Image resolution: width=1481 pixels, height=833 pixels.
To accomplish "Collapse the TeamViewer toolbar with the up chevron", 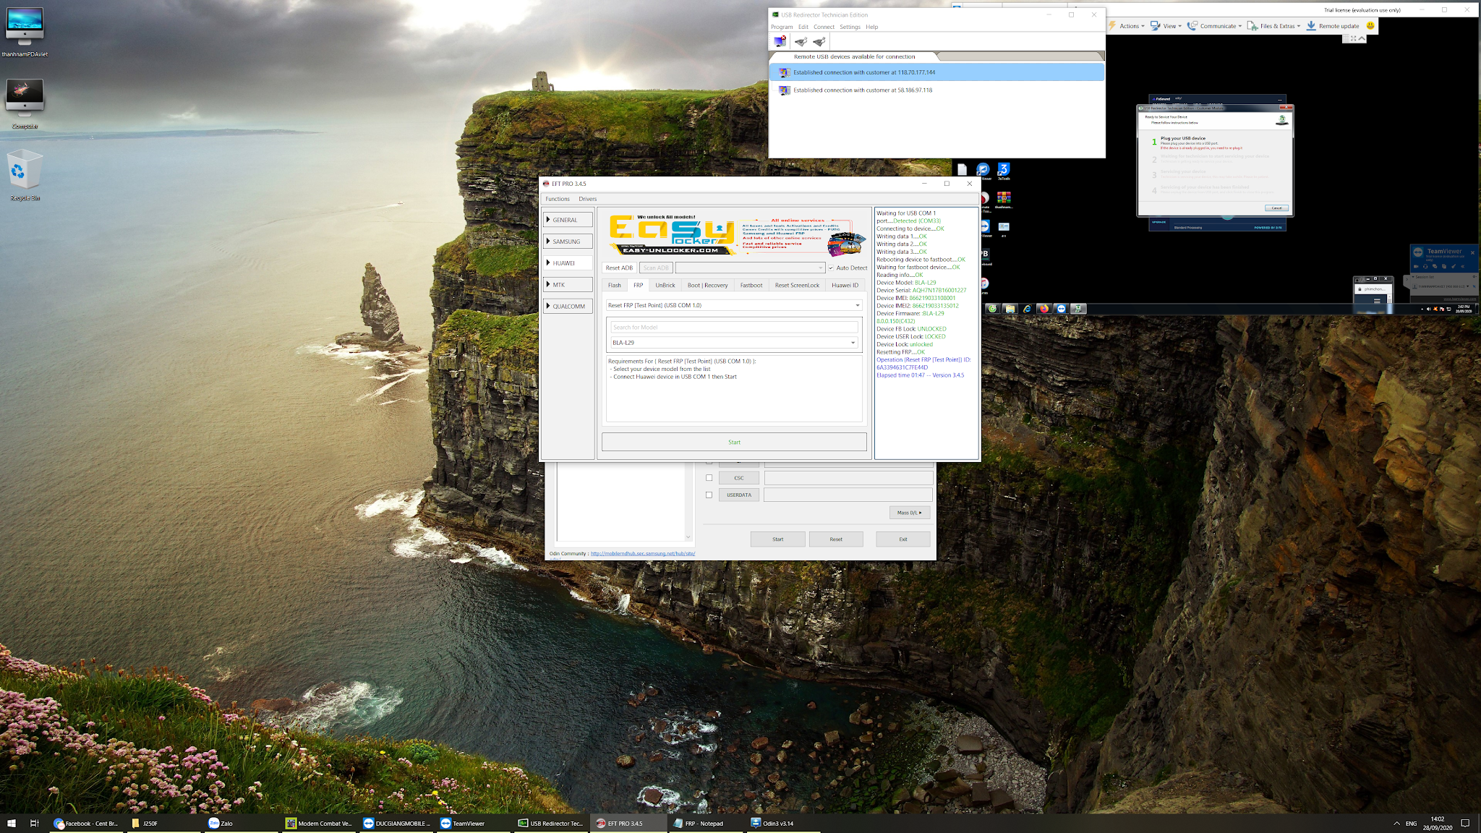I will pos(1362,38).
